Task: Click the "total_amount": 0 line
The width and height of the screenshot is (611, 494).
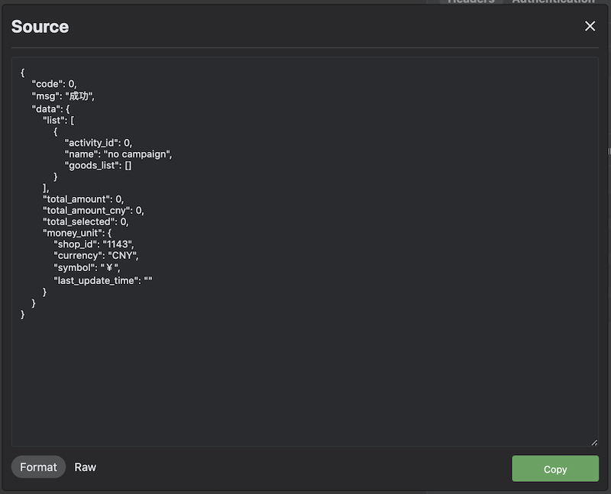Action: (83, 199)
